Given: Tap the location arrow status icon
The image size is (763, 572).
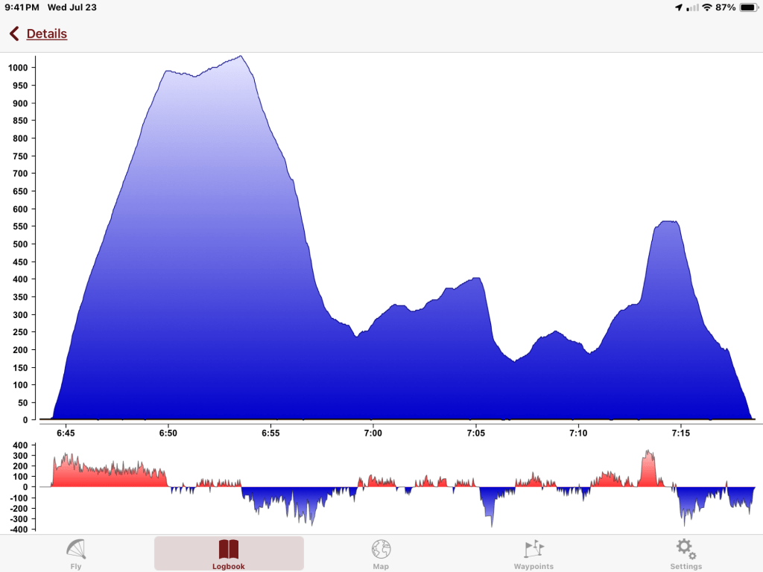Looking at the screenshot, I should click(x=678, y=7).
